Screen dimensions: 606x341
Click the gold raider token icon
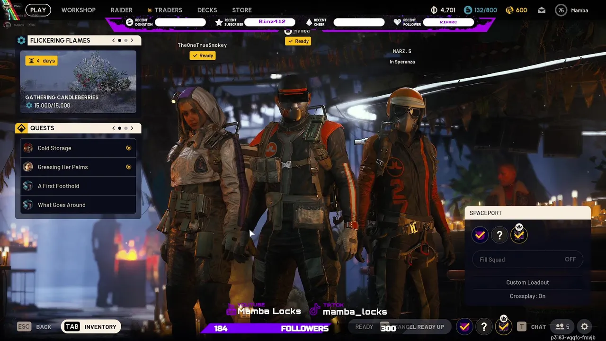coord(509,10)
